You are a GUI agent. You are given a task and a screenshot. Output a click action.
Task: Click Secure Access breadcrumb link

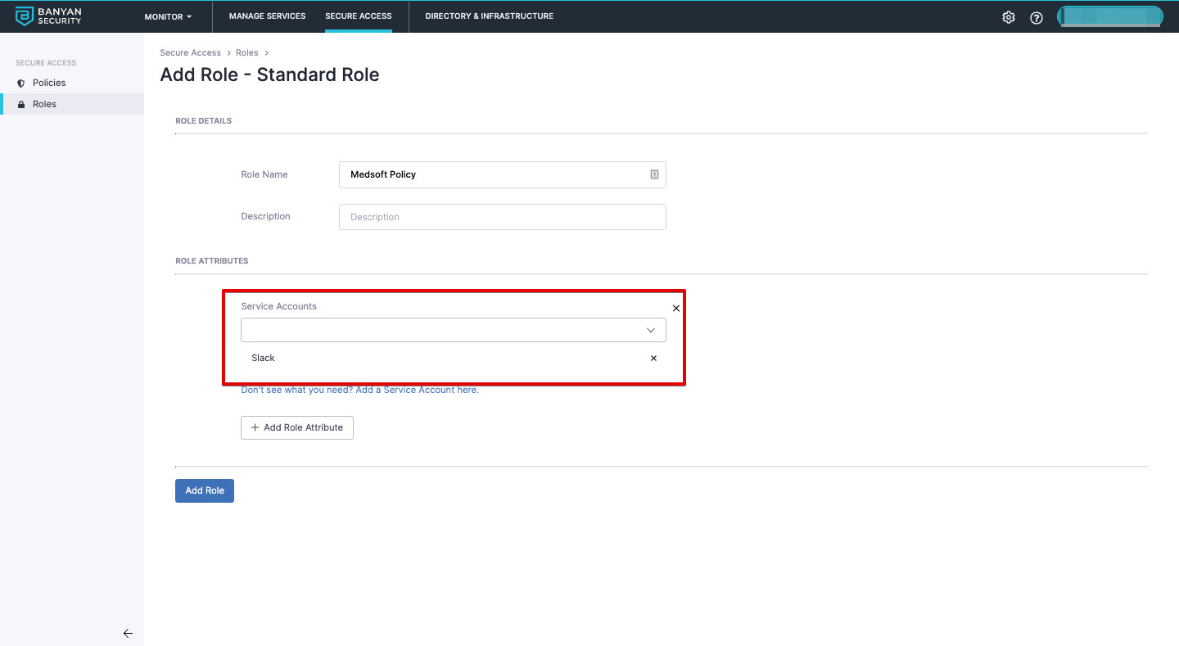(x=191, y=52)
